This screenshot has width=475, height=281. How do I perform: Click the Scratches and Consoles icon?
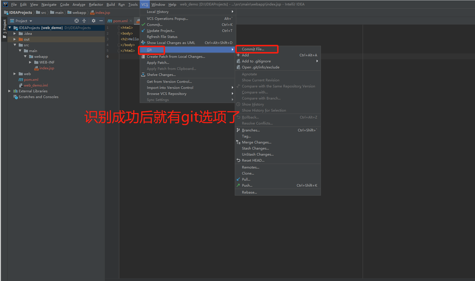point(16,97)
